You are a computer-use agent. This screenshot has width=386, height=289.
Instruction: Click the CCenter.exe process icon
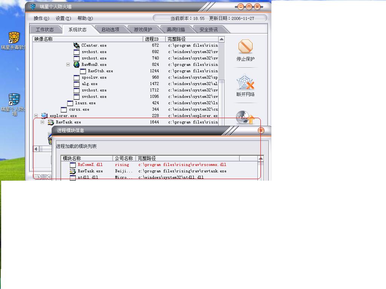click(x=76, y=46)
